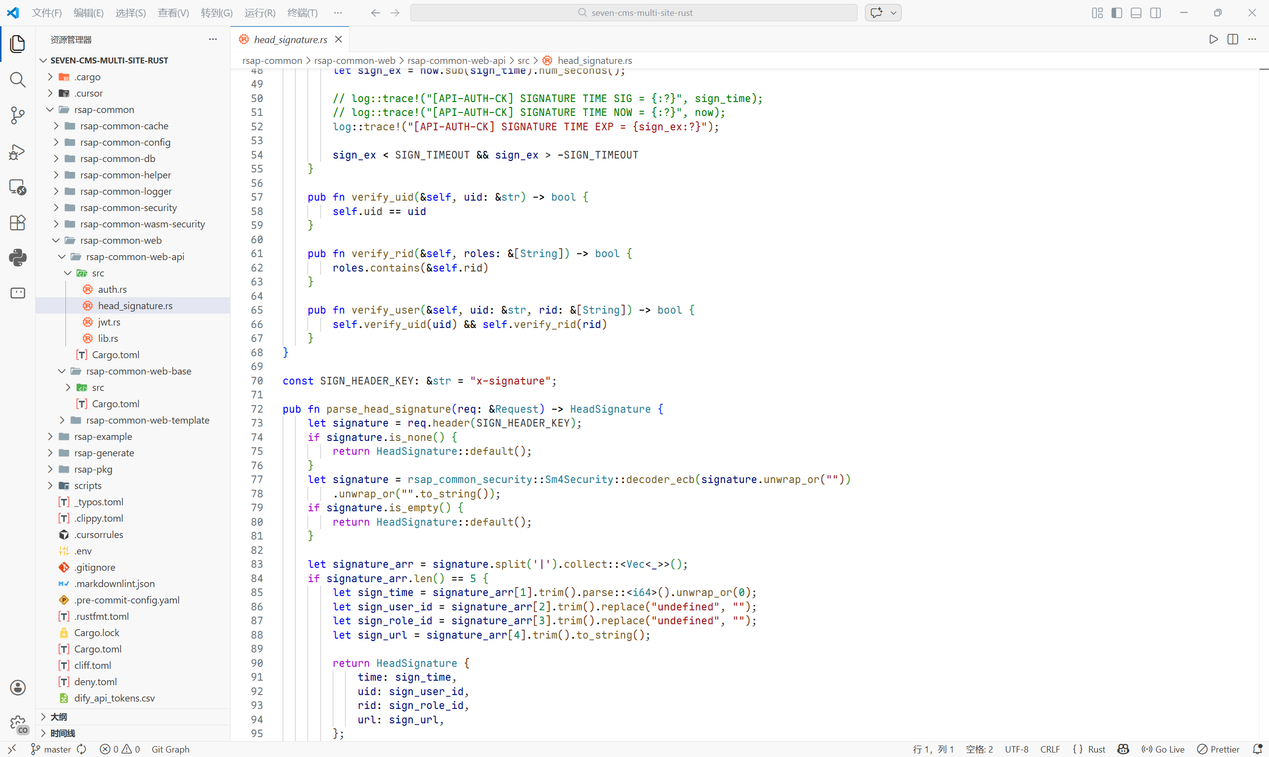The image size is (1269, 757).
Task: Close the head_signature.rs tab
Action: pyautogui.click(x=338, y=39)
